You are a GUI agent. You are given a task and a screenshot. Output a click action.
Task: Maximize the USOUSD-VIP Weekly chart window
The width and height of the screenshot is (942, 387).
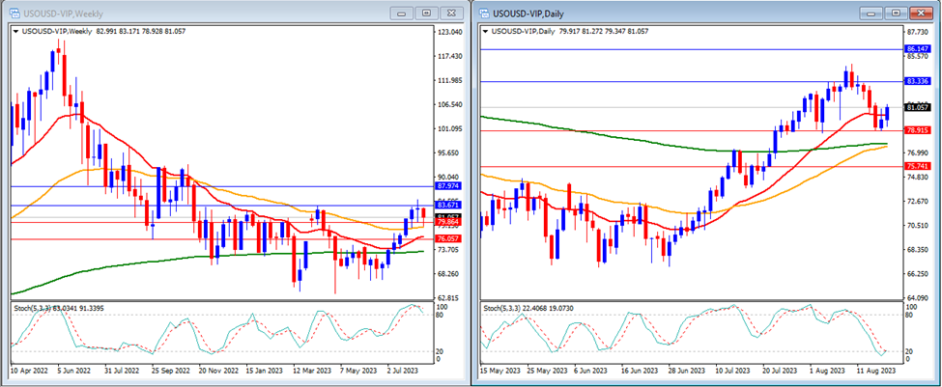(424, 13)
